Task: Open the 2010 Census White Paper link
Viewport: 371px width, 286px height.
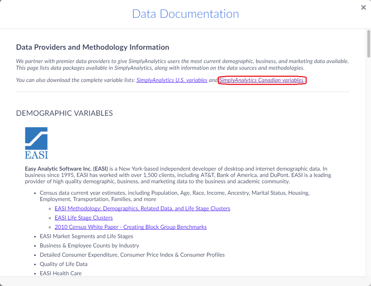Action: point(130,227)
